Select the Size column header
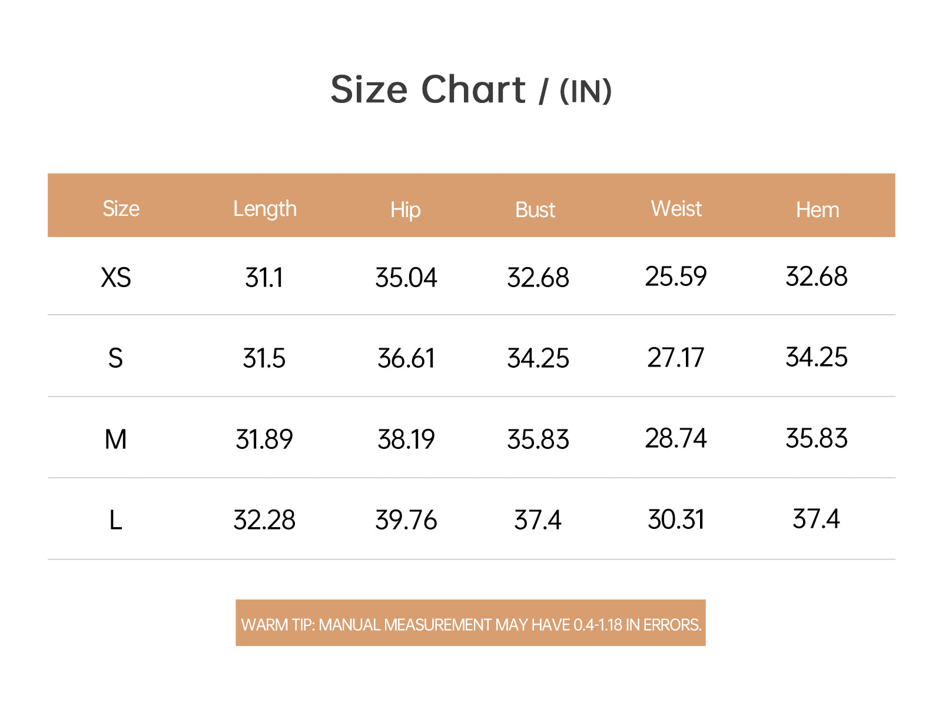 point(121,209)
